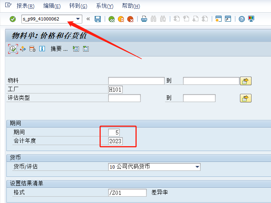Screen dimensions: 271x203
Task: Click the Find binoculars icon
Action: pos(153,19)
